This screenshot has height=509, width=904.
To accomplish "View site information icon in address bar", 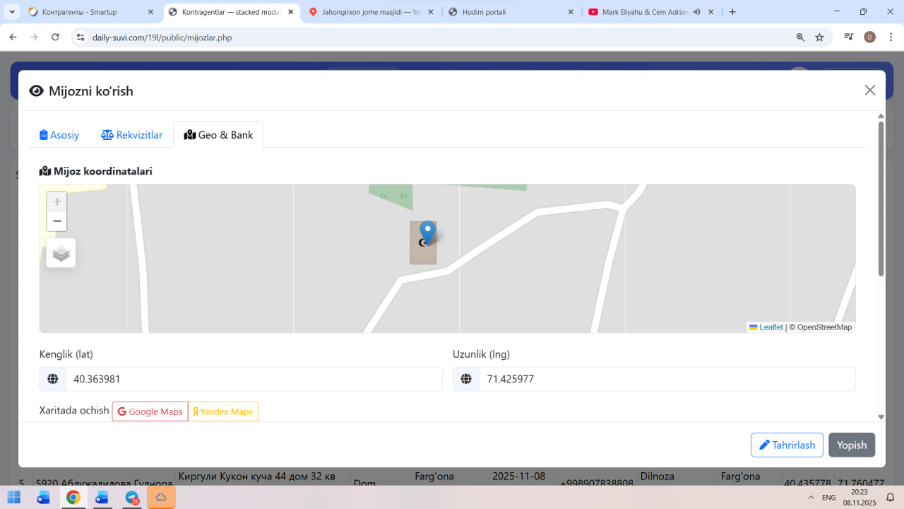I will 81,37.
